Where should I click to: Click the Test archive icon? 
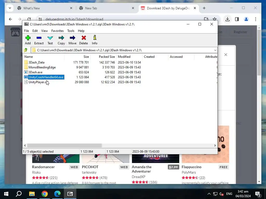point(50,38)
